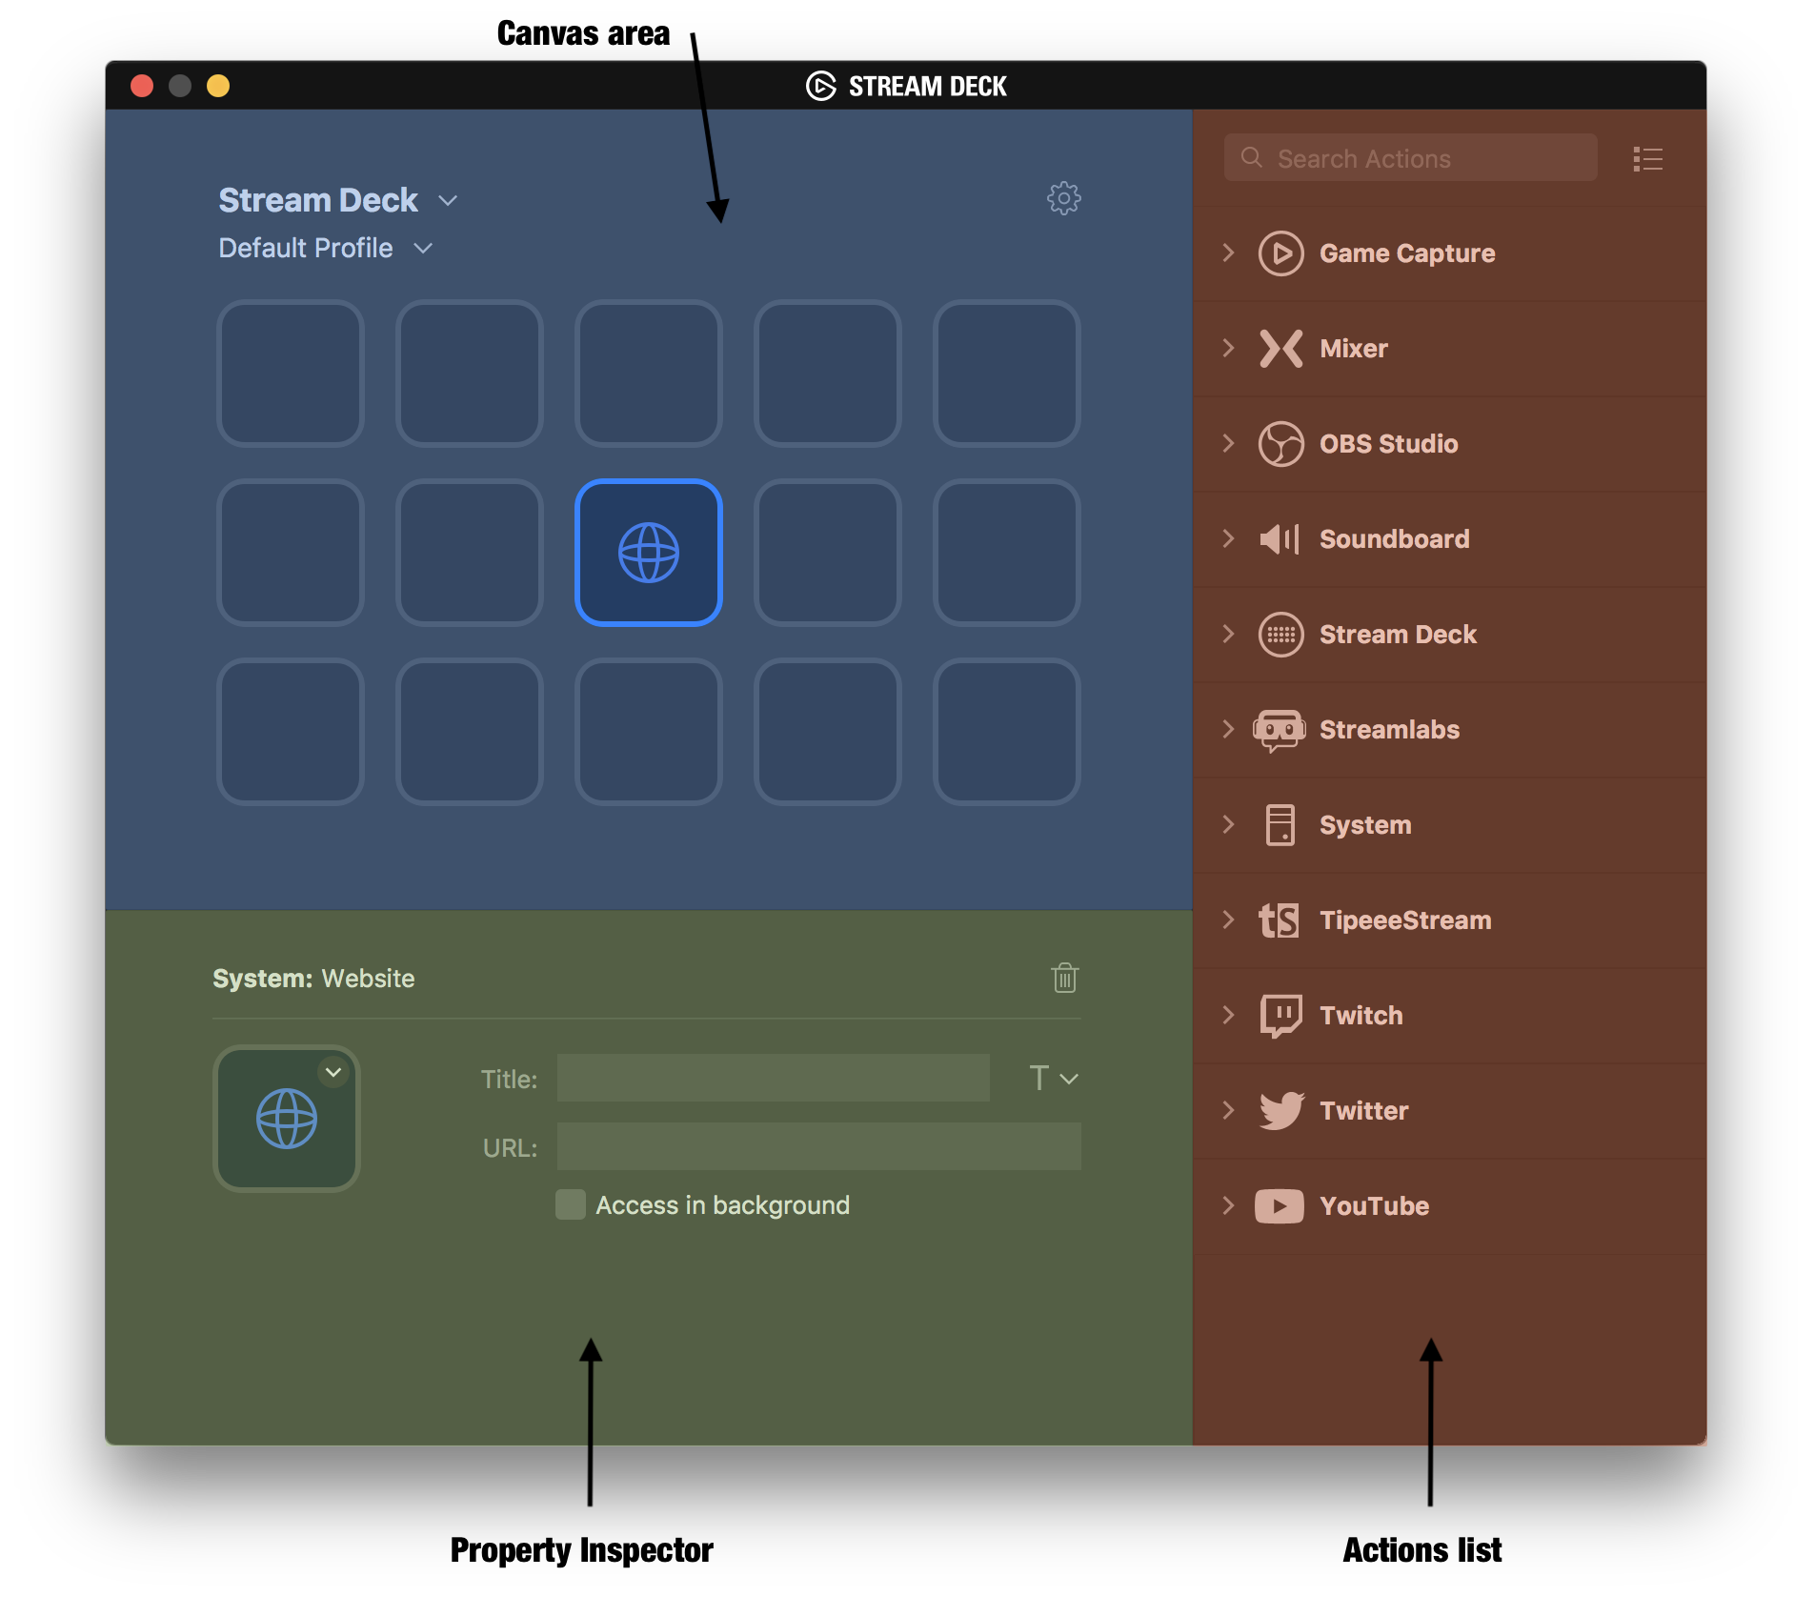Click the YouTube play icon
This screenshot has width=1814, height=1597.
[x=1279, y=1205]
